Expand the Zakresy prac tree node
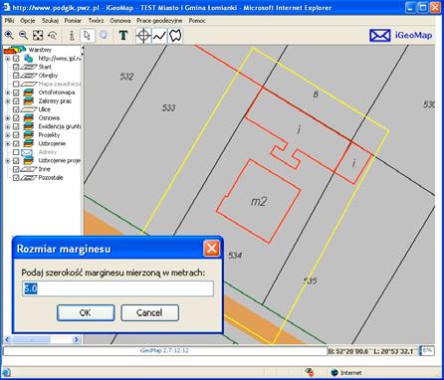444x380 pixels. [x=8, y=100]
